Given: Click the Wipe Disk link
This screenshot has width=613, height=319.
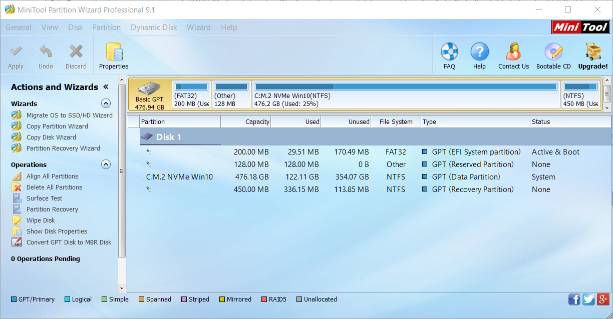Looking at the screenshot, I should [x=41, y=220].
